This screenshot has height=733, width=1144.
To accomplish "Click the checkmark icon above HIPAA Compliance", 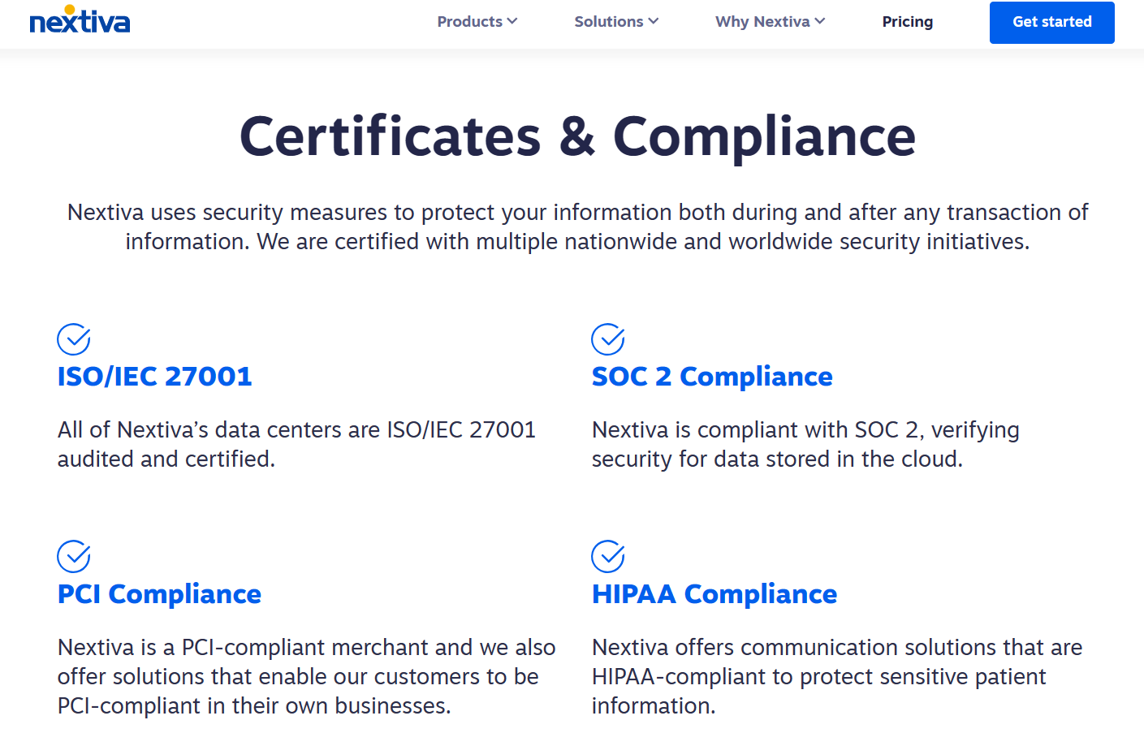I will click(608, 557).
